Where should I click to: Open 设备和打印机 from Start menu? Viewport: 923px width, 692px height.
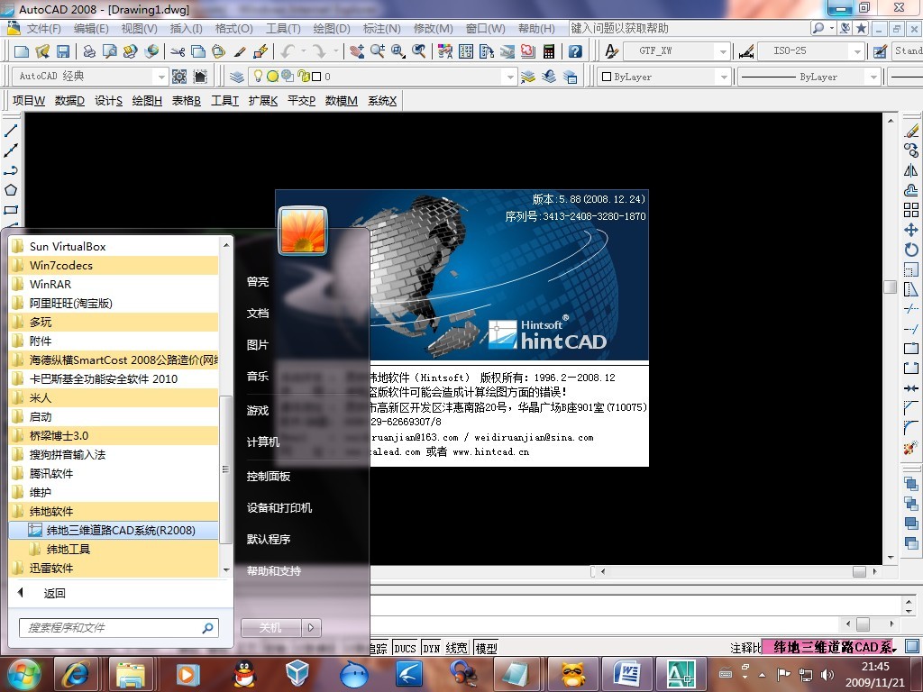click(x=279, y=507)
